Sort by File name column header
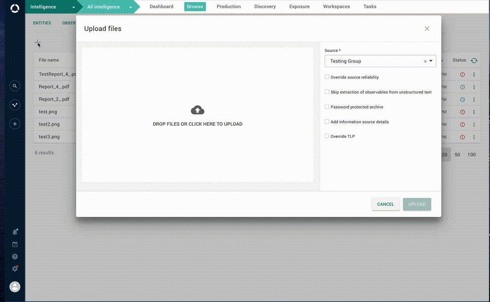 [x=49, y=60]
